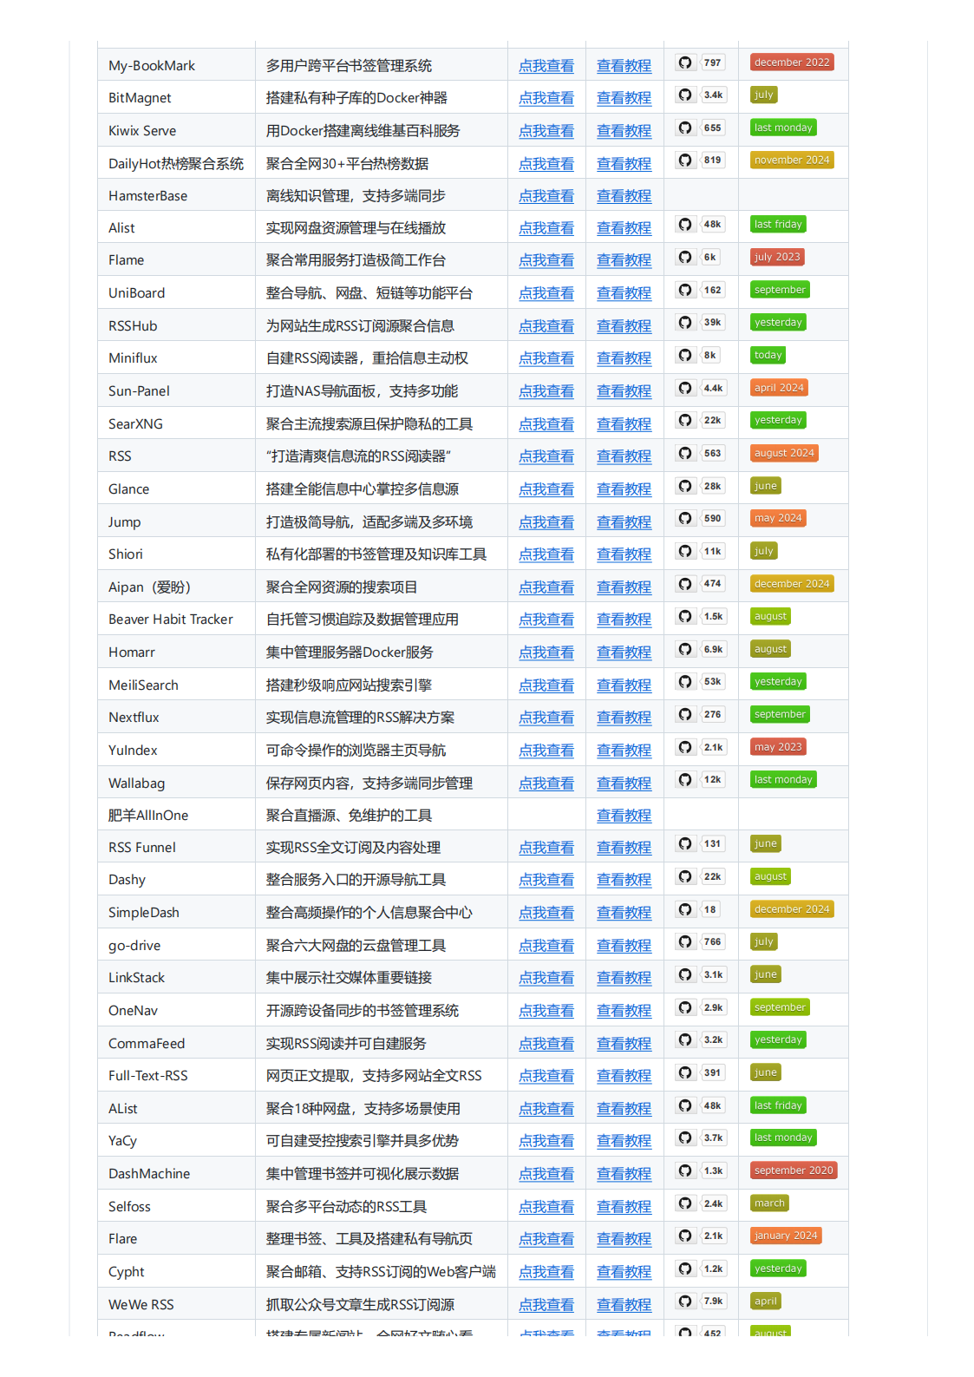
Task: Click 点我查看 in the RSSHub row
Action: [x=546, y=326]
